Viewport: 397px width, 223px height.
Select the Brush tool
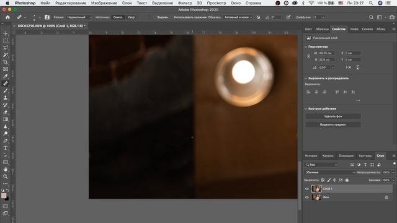(x=6, y=90)
